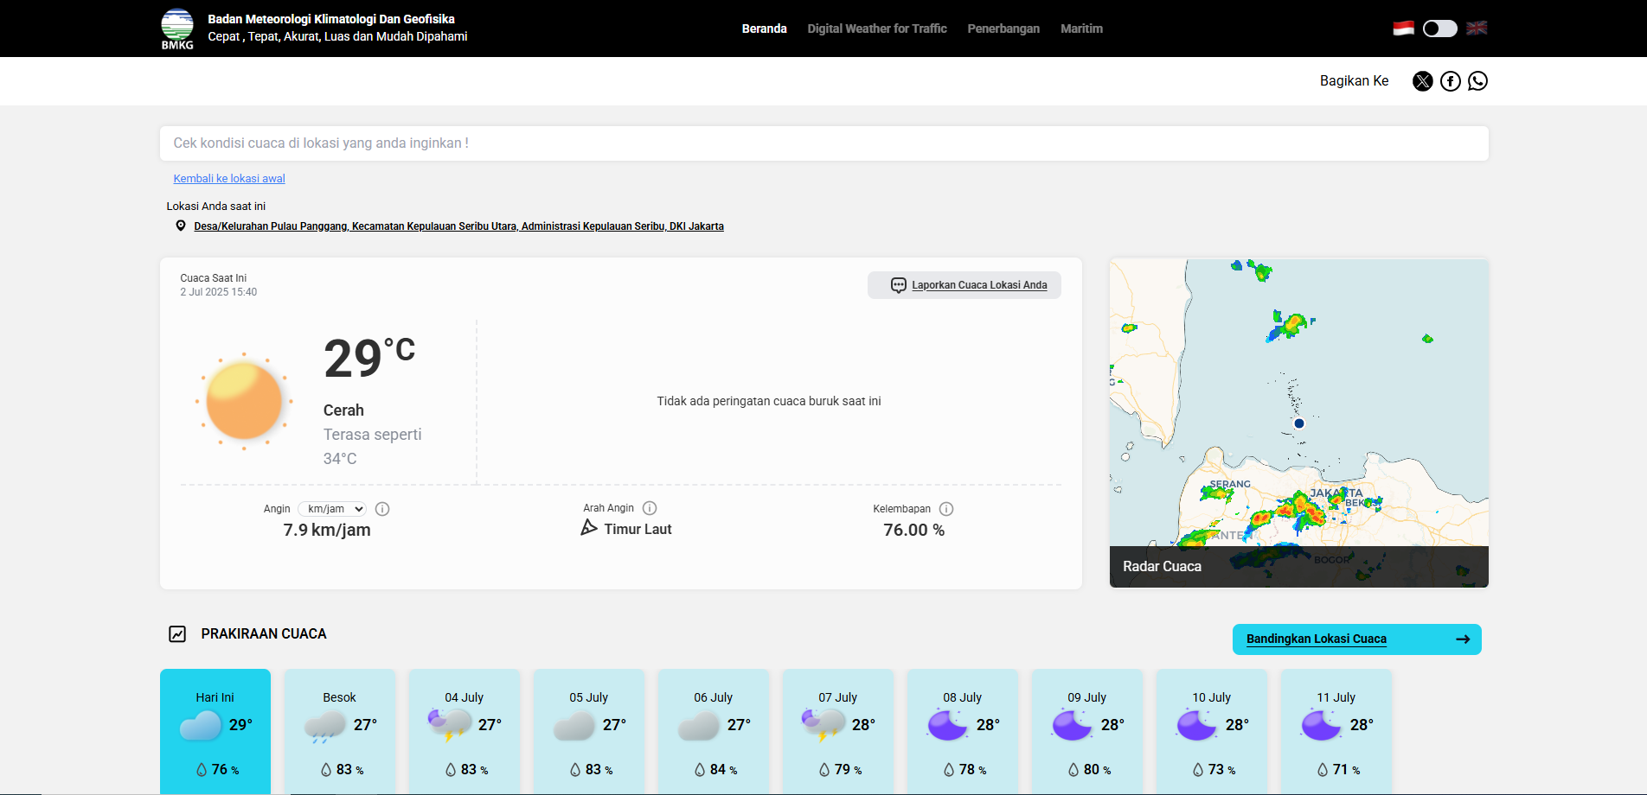Share via the Facebook icon
Image resolution: width=1647 pixels, height=795 pixels.
pos(1450,81)
